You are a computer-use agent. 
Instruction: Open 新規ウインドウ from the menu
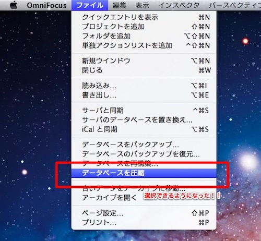pyautogui.click(x=144, y=61)
